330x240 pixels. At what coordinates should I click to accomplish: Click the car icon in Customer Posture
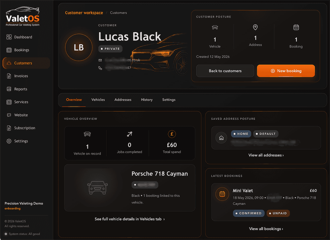pos(215,27)
